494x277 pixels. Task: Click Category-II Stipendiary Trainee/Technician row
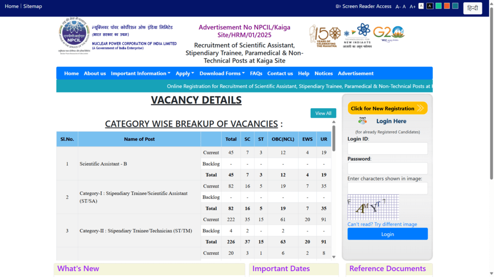pos(194,230)
